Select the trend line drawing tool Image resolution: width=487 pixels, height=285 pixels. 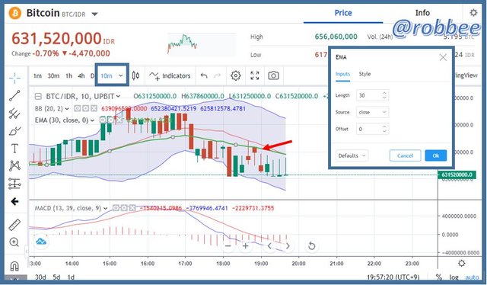pyautogui.click(x=14, y=96)
